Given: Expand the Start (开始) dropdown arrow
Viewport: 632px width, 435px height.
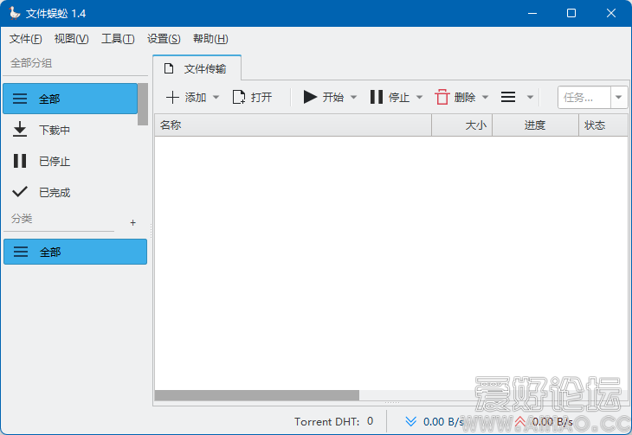Looking at the screenshot, I should (353, 98).
